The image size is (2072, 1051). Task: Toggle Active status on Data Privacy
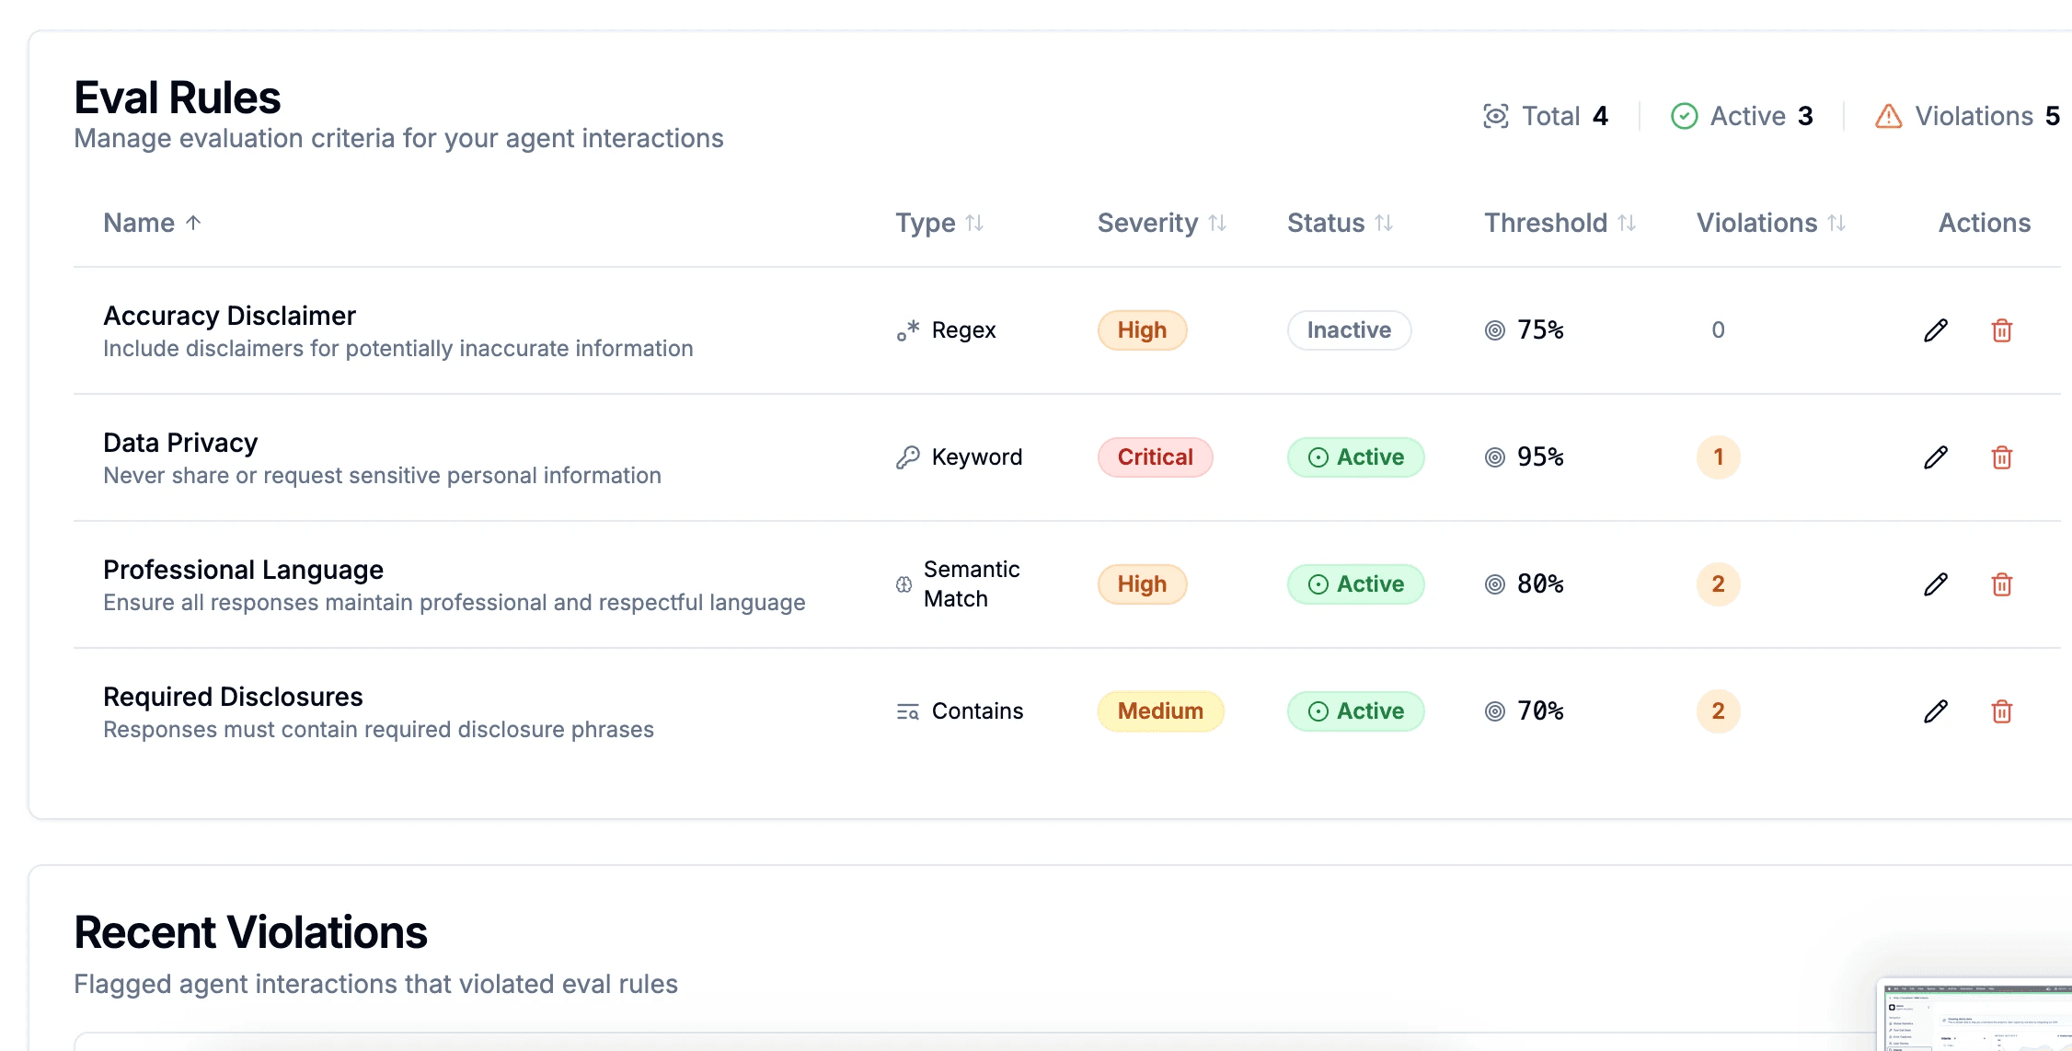click(1354, 456)
